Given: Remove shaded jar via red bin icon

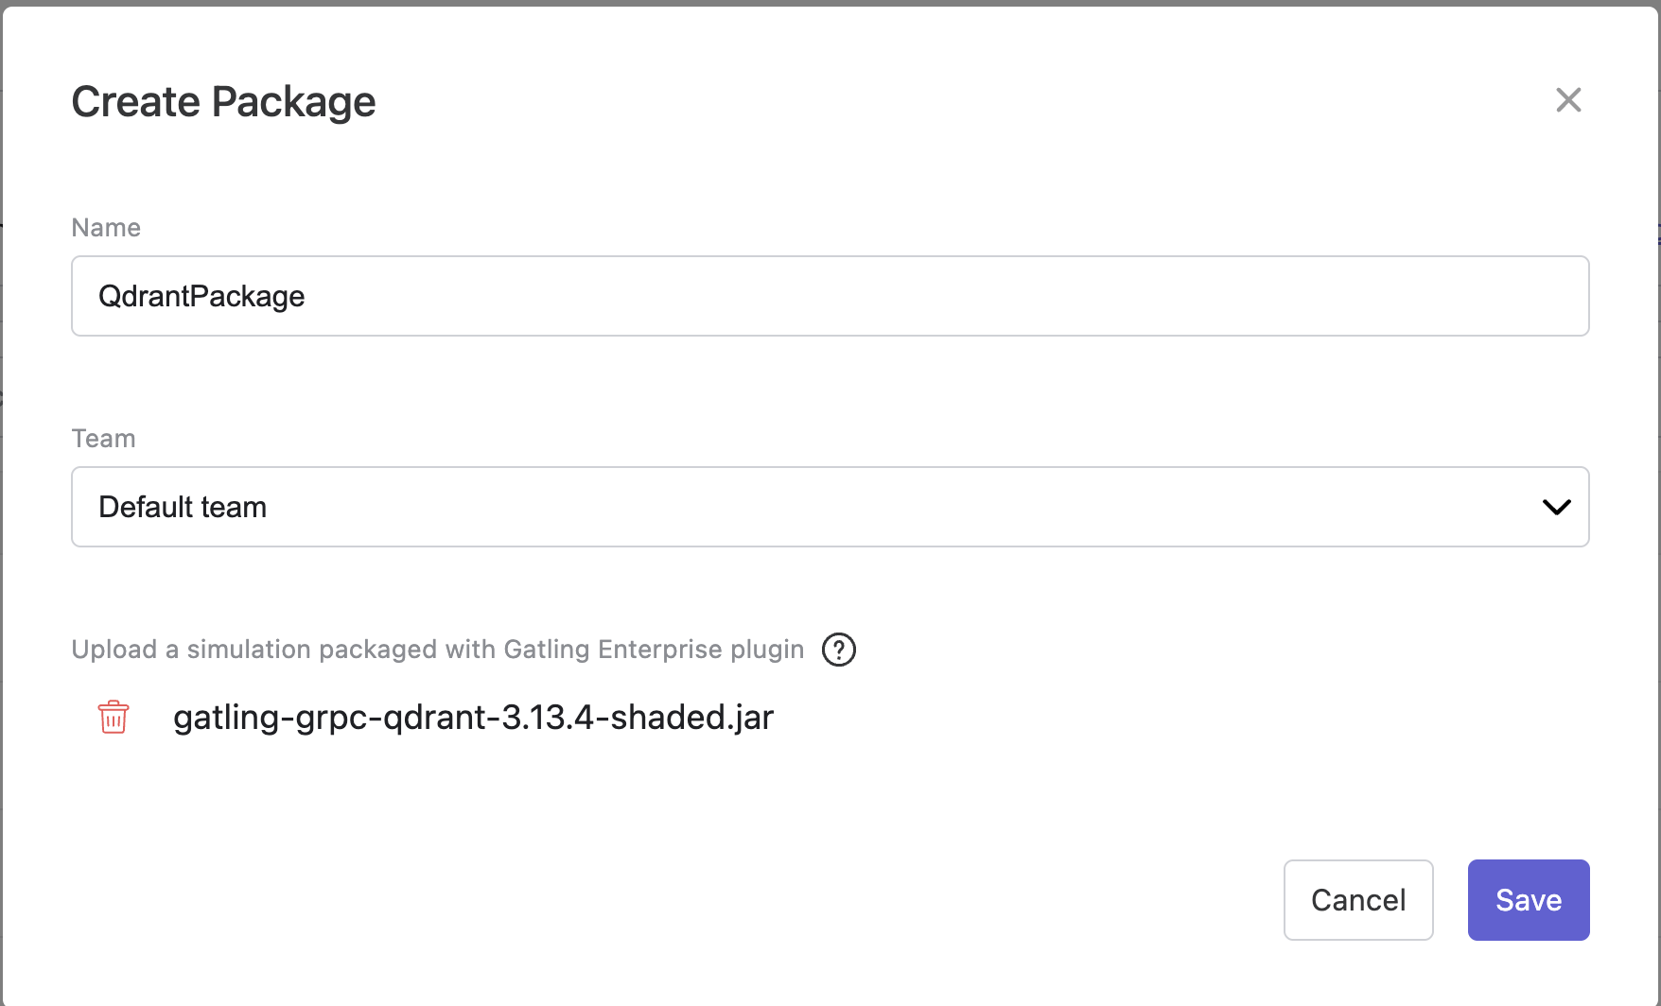Looking at the screenshot, I should (x=114, y=717).
